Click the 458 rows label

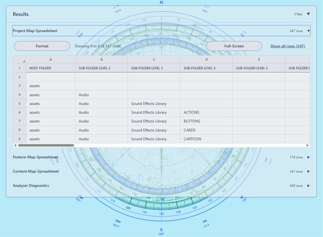click(x=296, y=186)
